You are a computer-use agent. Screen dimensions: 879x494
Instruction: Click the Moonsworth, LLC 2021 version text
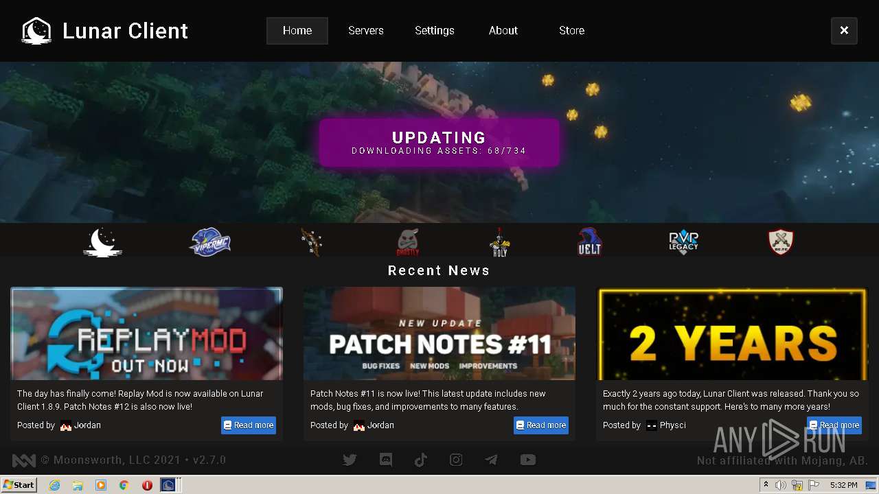[133, 460]
